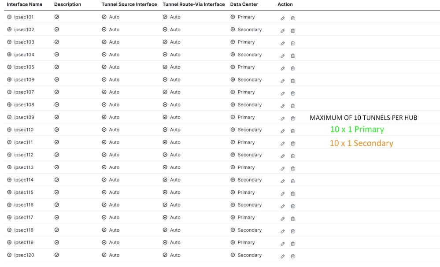This screenshot has height=267, width=440.
Task: Remove ipsec114 using its trash icon
Action: tap(293, 181)
